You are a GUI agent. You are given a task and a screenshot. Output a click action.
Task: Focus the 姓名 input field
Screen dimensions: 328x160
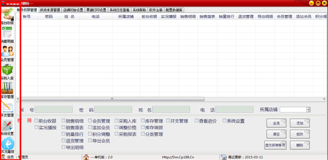[171, 109]
